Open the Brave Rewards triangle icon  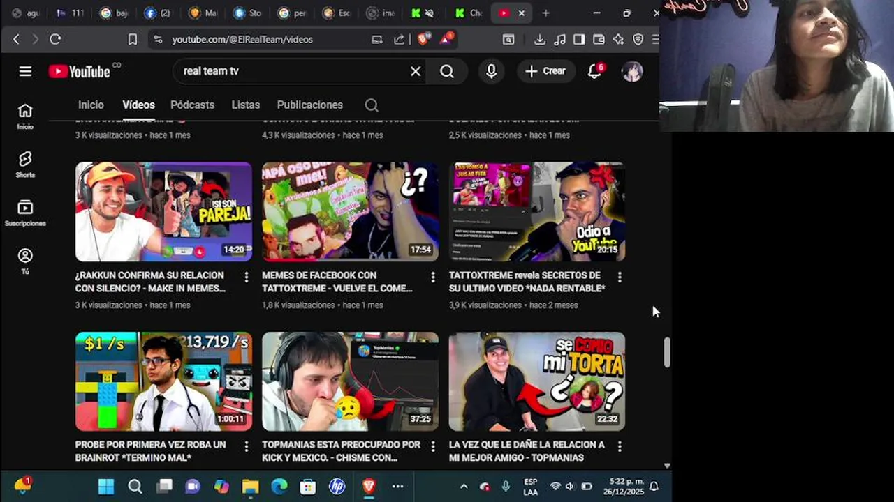coord(446,39)
